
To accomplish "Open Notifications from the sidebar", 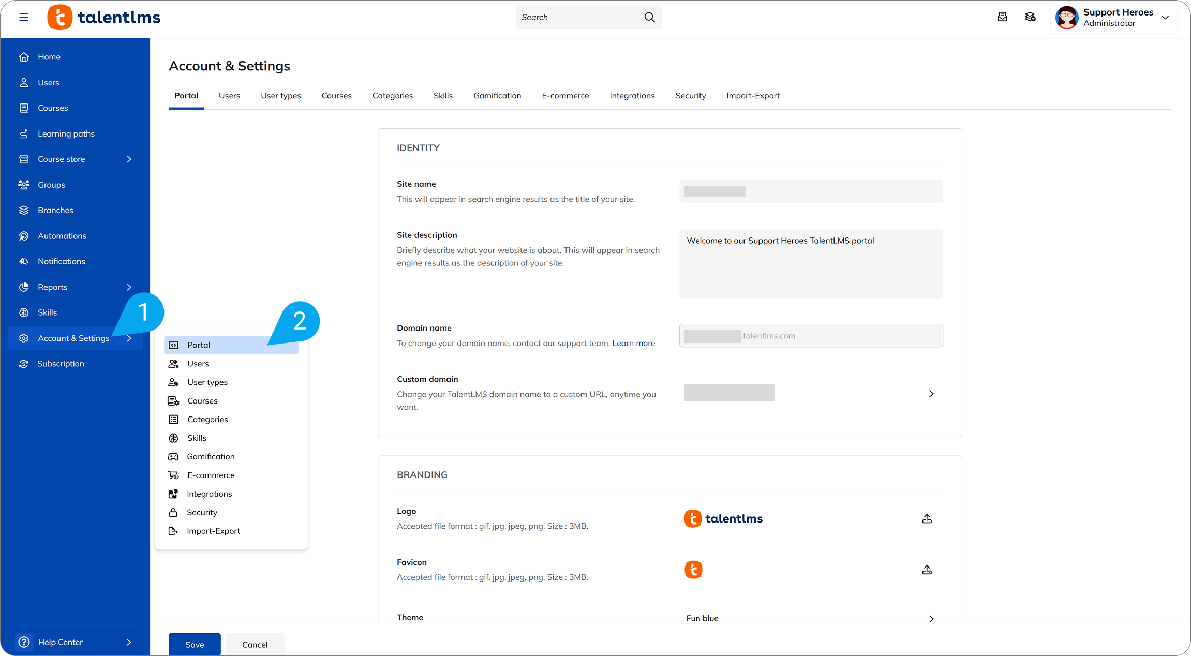I will coord(24,261).
